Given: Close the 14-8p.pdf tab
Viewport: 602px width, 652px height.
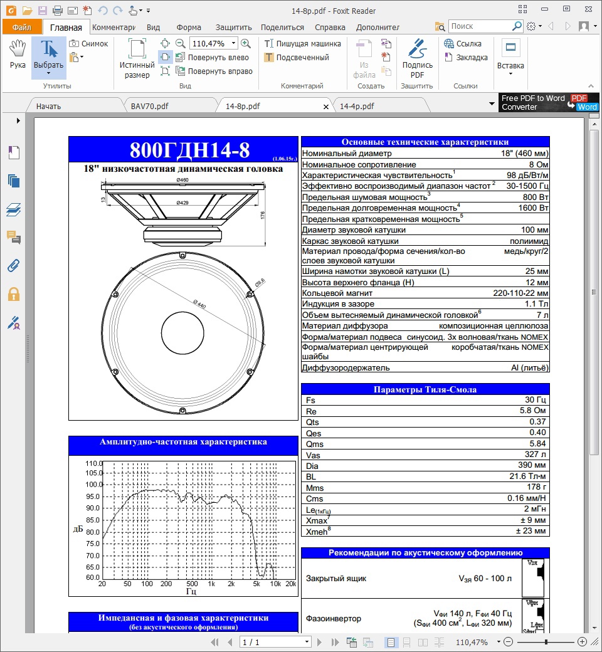Looking at the screenshot, I should point(325,107).
